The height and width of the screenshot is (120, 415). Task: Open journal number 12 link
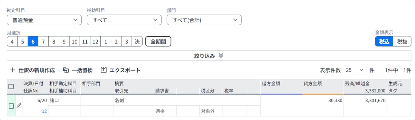point(44,111)
